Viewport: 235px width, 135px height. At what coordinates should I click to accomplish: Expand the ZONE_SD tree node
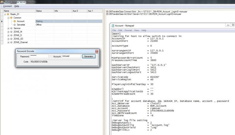8,39
